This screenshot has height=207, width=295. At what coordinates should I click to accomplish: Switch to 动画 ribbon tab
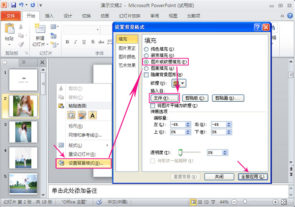[105, 16]
